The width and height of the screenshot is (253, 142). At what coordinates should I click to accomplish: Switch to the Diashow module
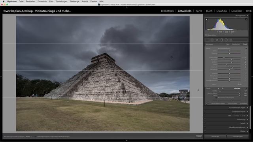coord(222,11)
